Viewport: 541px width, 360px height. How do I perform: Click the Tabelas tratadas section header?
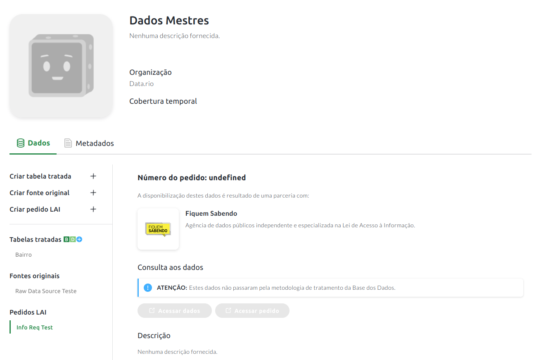(36, 239)
